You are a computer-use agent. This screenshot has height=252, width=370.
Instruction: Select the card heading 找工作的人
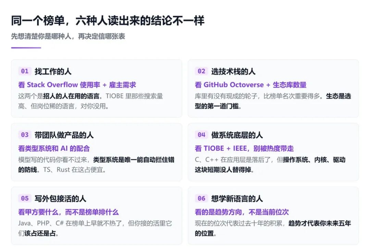point(53,71)
